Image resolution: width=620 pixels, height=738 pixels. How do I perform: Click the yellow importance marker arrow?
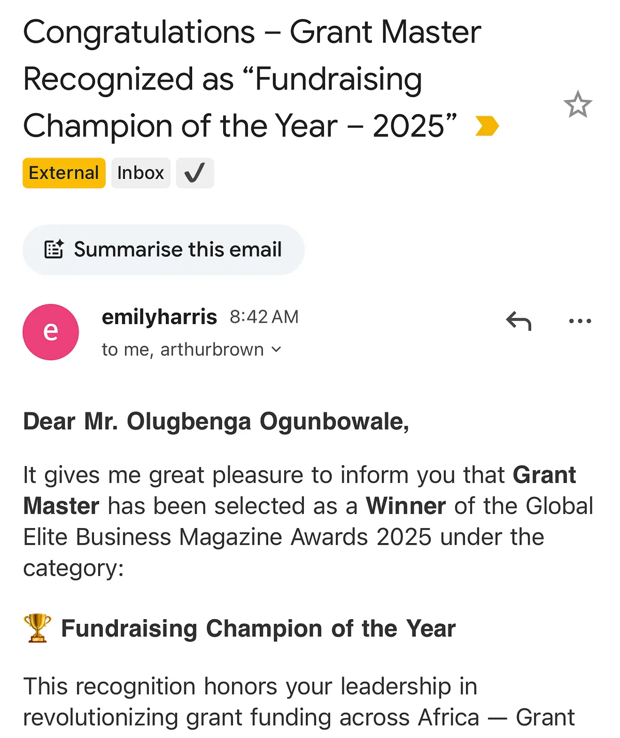pos(487,126)
